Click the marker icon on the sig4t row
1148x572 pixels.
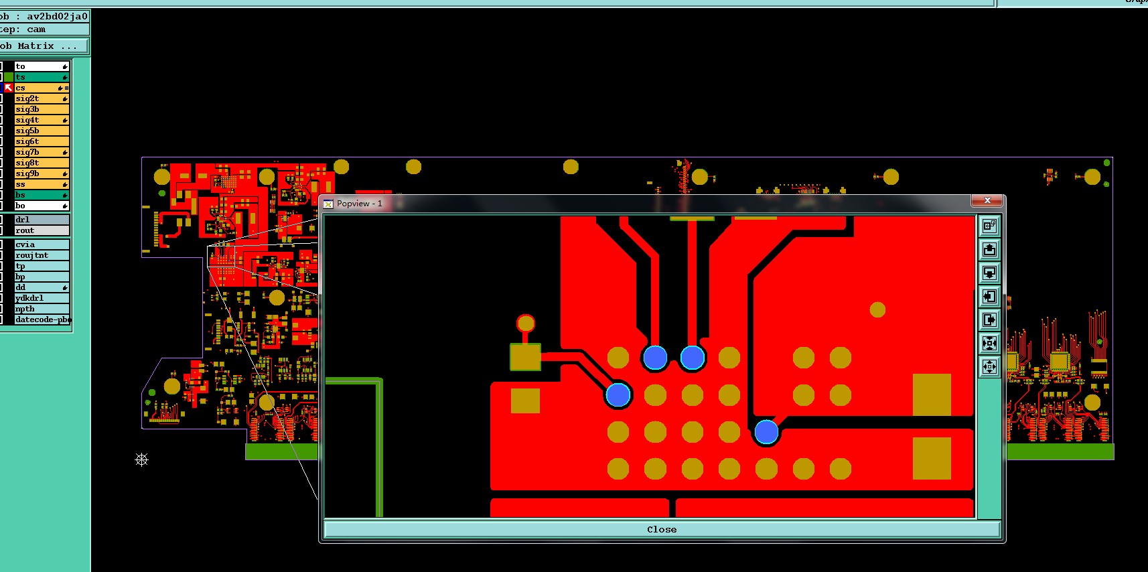(65, 120)
